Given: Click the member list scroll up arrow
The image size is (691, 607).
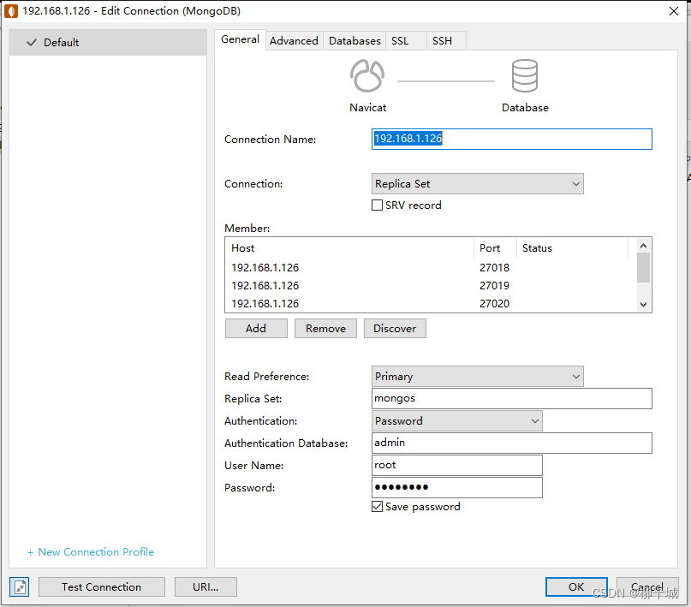Looking at the screenshot, I should click(643, 246).
